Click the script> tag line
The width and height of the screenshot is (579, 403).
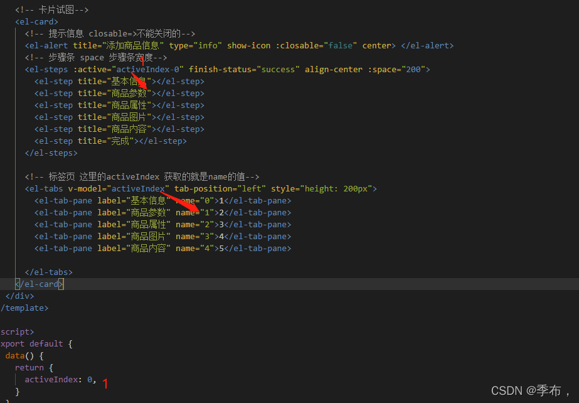[17, 331]
